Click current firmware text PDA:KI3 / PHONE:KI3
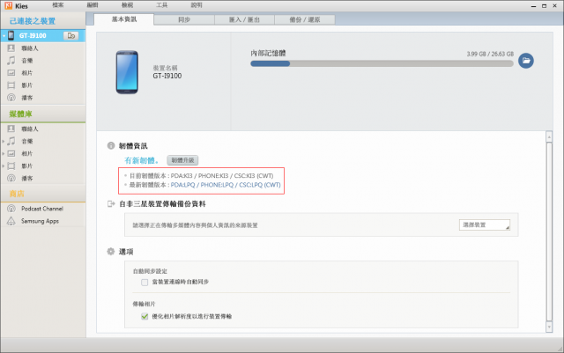Image resolution: width=564 pixels, height=353 pixels. (222, 176)
